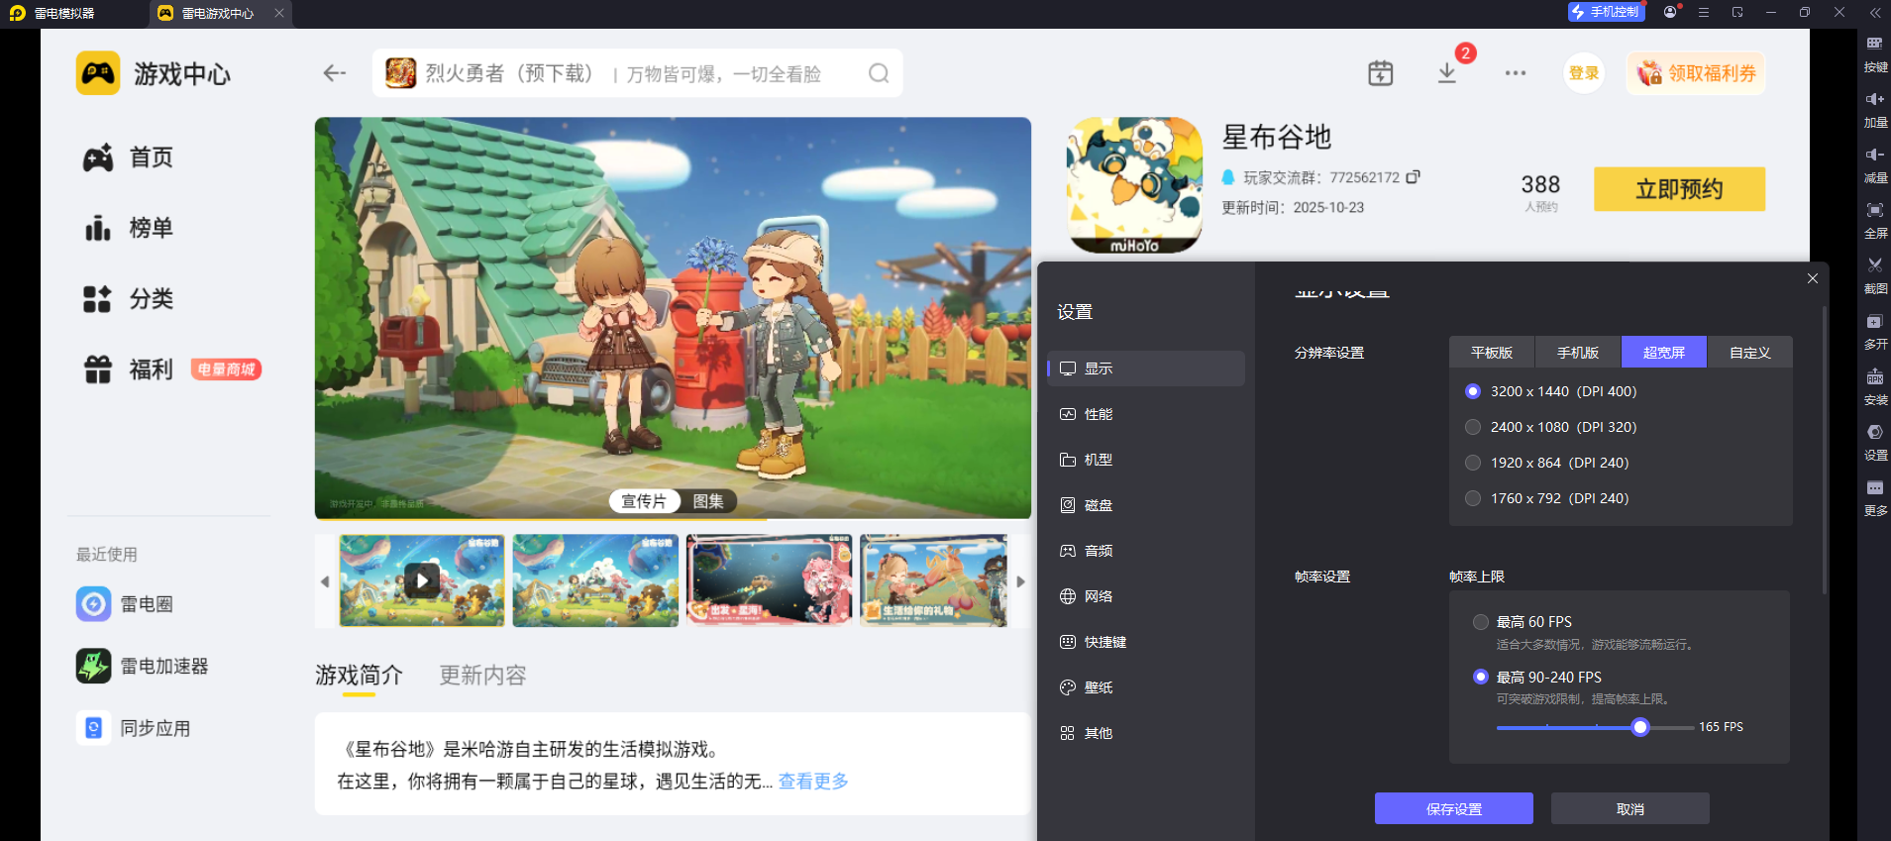Take a screenshot with 截图 tool

tap(1875, 275)
